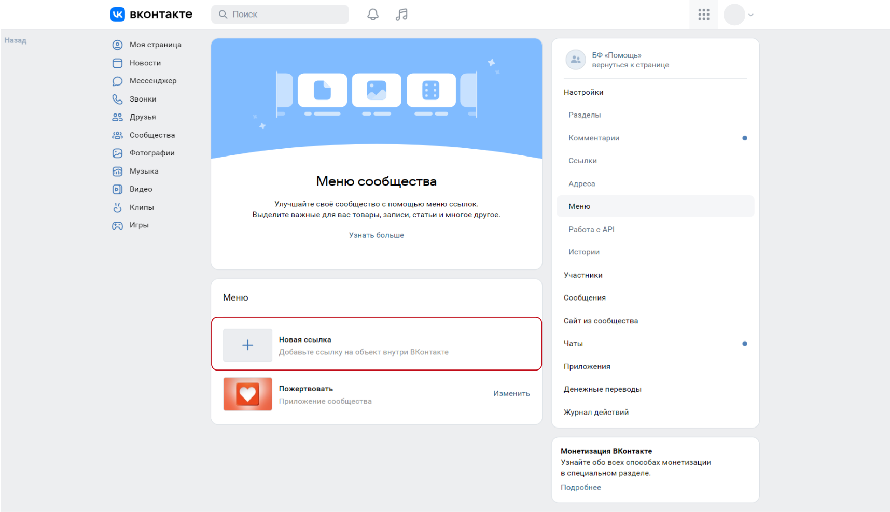
Task: Open Мессенджер
Action: 153,81
